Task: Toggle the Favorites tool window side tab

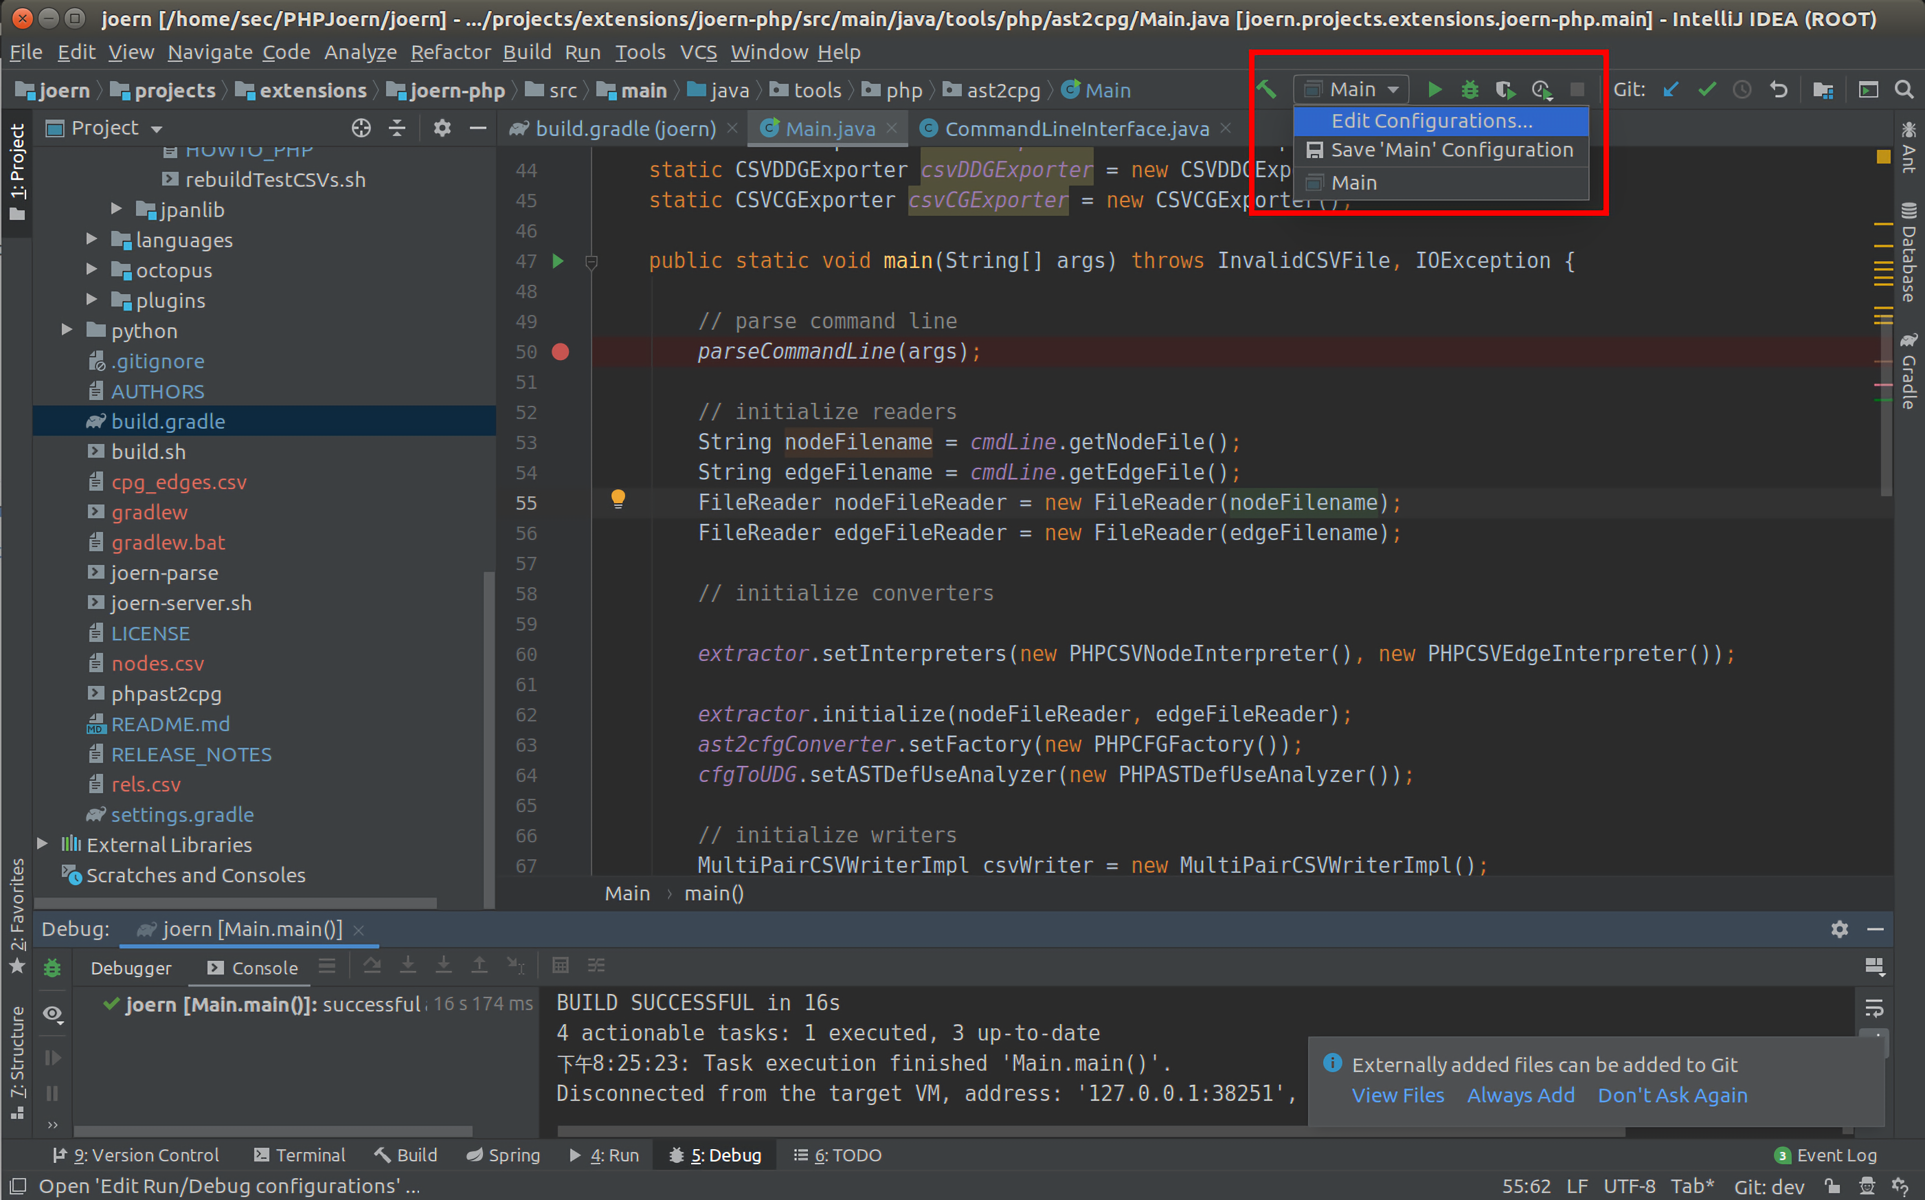Action: coord(16,917)
